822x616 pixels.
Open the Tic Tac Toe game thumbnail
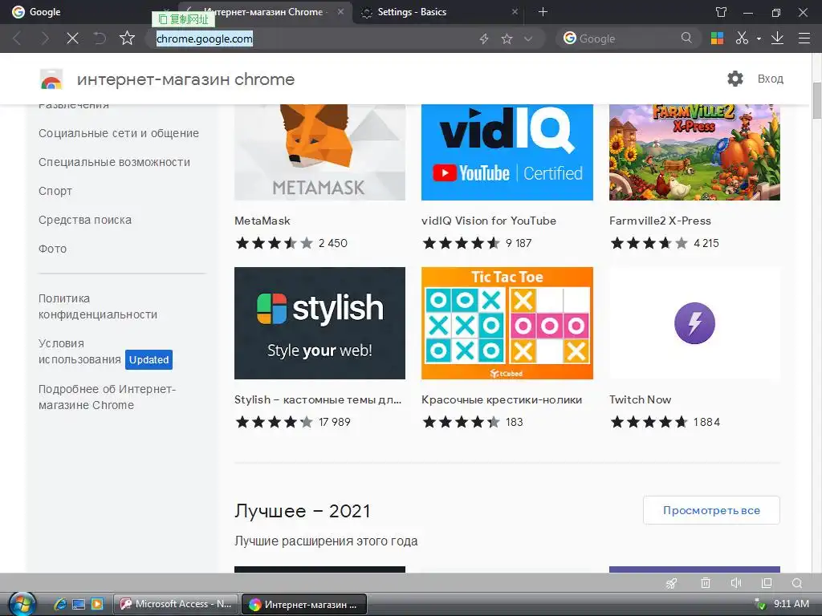pos(507,323)
